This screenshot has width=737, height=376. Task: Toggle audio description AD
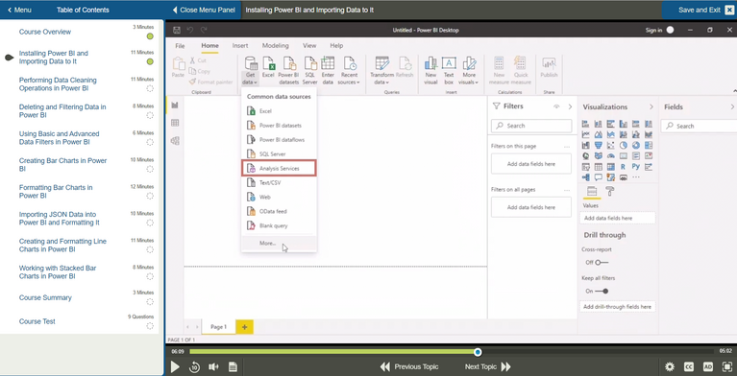click(x=708, y=366)
